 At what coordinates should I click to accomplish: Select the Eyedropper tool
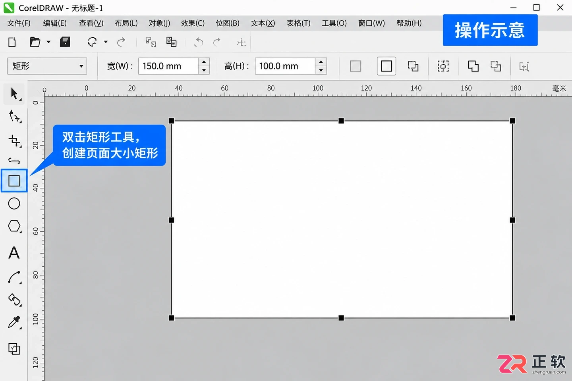pyautogui.click(x=14, y=322)
